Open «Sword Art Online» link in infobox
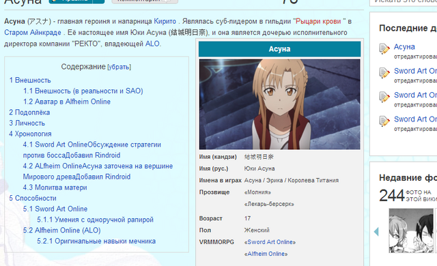Viewport: 437px width, 266px height. 270,242
